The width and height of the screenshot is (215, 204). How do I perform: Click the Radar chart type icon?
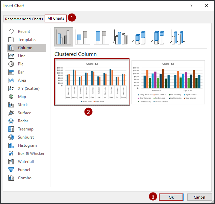click(11, 121)
